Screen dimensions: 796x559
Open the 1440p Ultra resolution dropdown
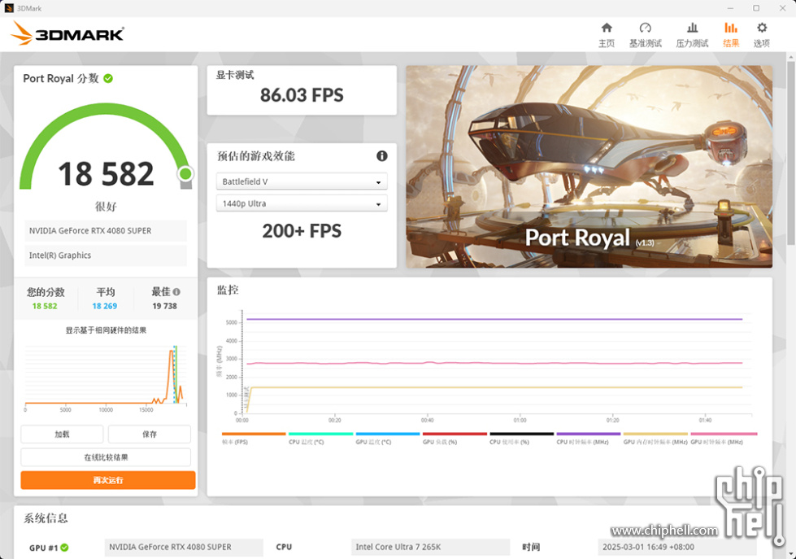tap(302, 203)
